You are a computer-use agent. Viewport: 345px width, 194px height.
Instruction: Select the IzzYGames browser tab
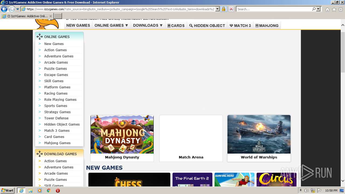click(27, 16)
